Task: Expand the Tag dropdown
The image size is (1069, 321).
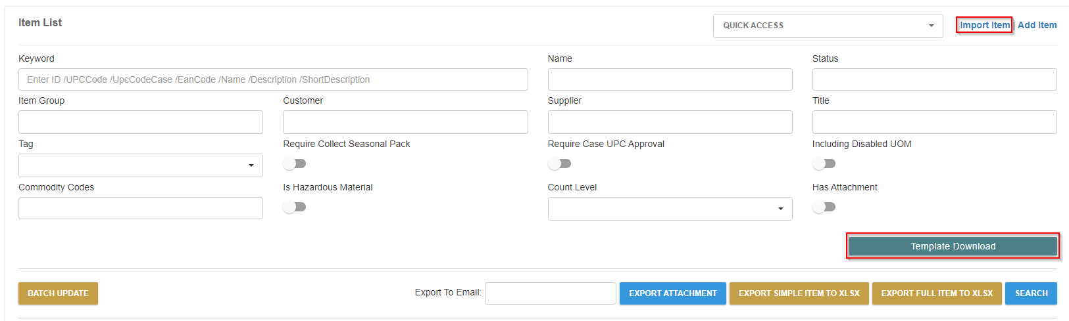Action: point(141,165)
